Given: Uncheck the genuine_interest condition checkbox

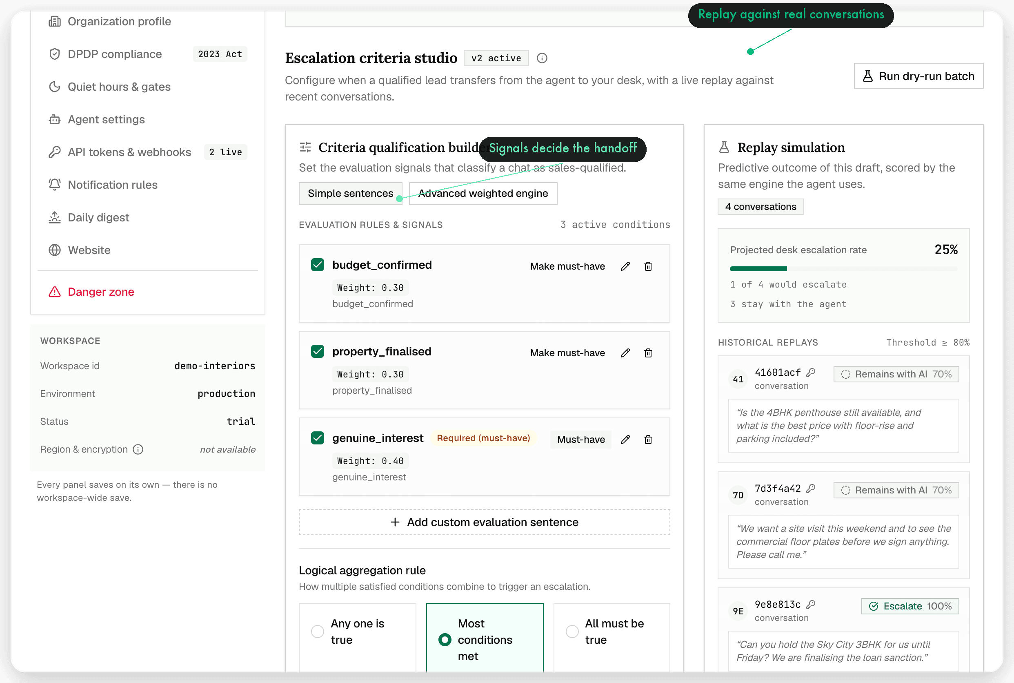Looking at the screenshot, I should [318, 438].
